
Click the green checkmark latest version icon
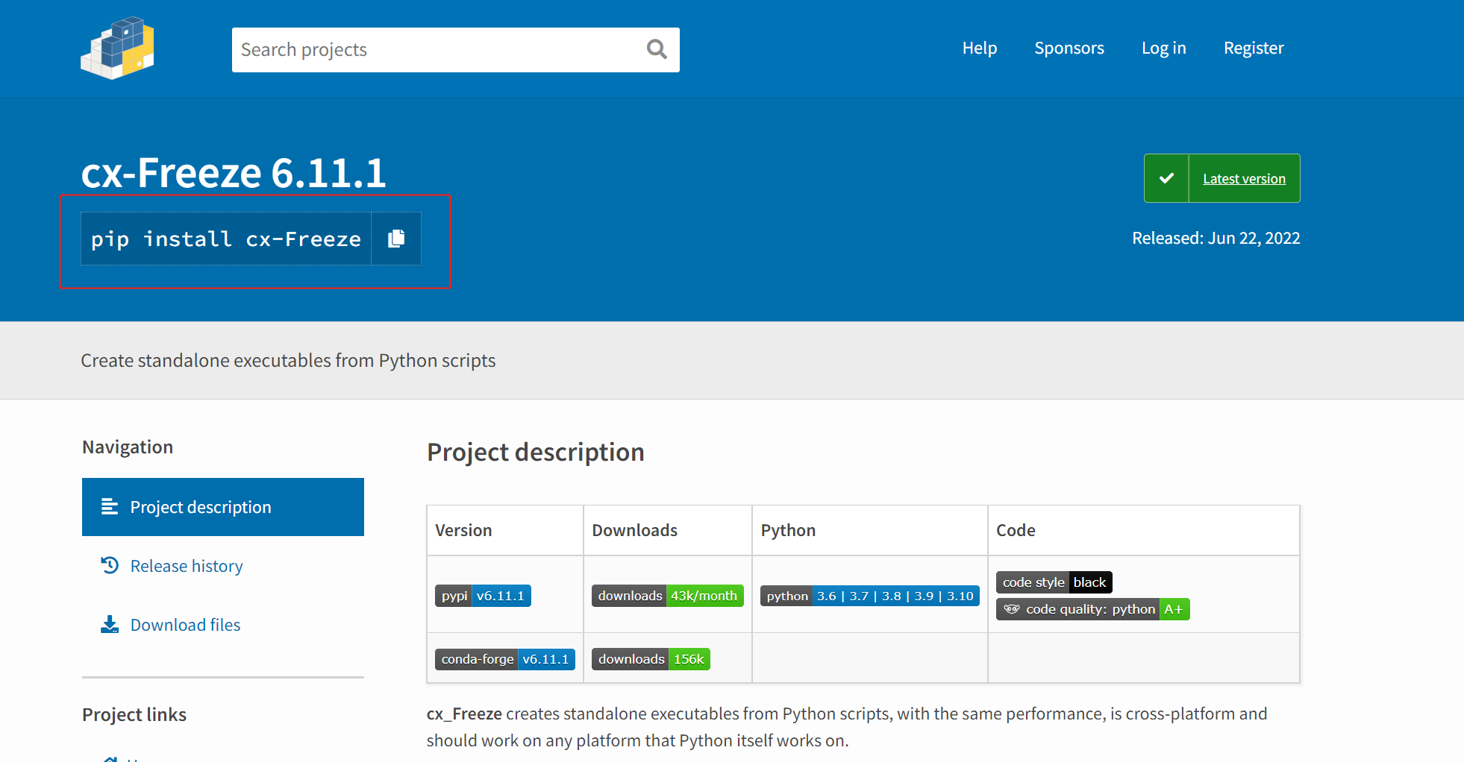point(1166,178)
